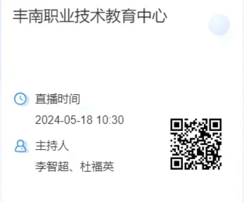
Task: Click the QR code's top-left finder square
Action: pos(176,125)
